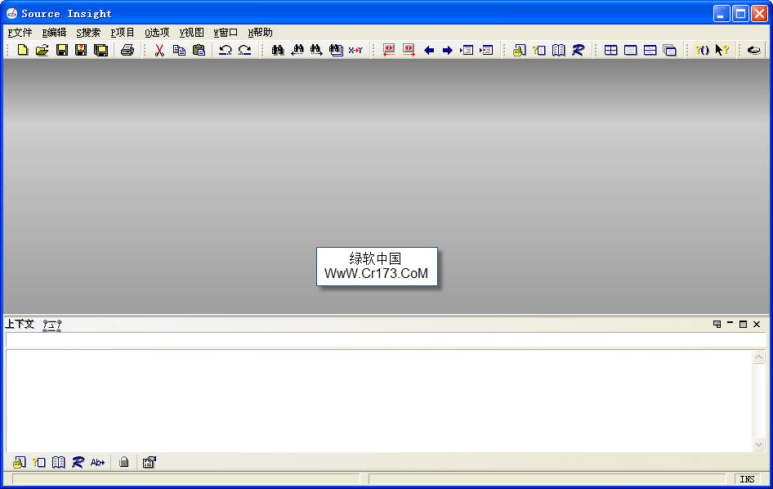This screenshot has width=773, height=489.
Task: Undo the last action
Action: point(226,50)
